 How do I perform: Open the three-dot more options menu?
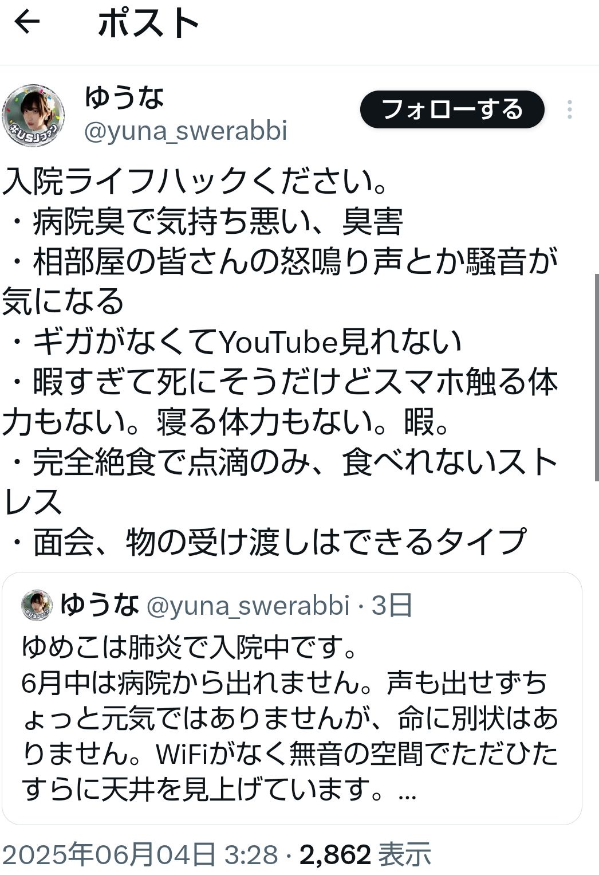pos(569,109)
